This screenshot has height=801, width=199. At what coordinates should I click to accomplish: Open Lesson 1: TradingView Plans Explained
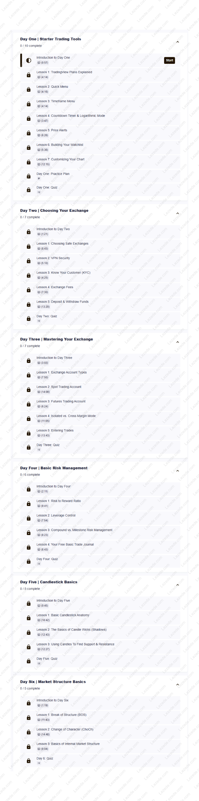coord(64,72)
